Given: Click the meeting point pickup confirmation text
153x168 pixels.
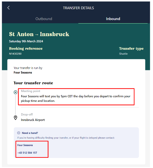Looking at the screenshot, I should pyautogui.click(x=76, y=98).
